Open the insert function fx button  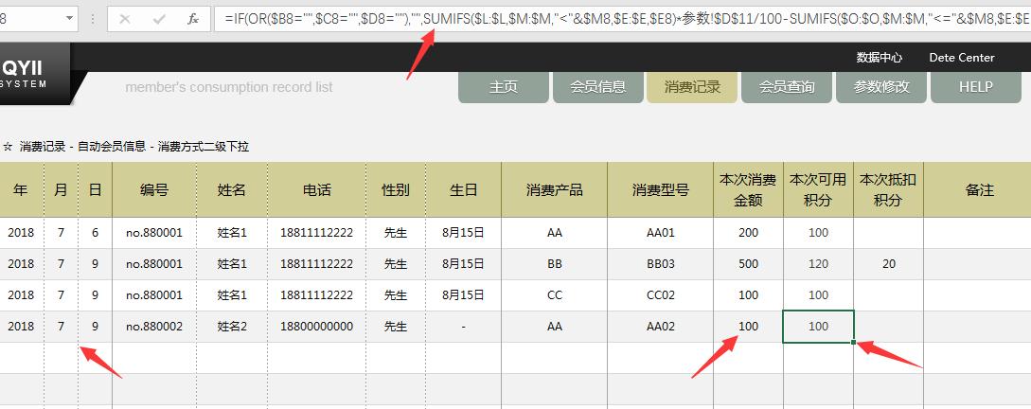192,19
